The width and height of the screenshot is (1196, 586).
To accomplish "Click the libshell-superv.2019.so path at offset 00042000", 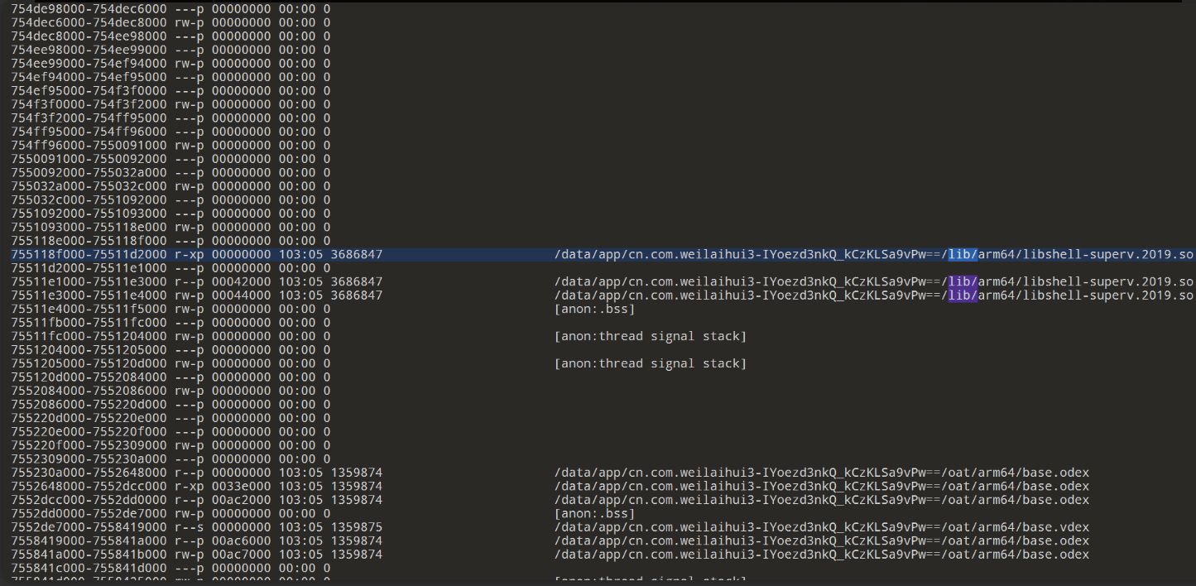I will tap(873, 281).
